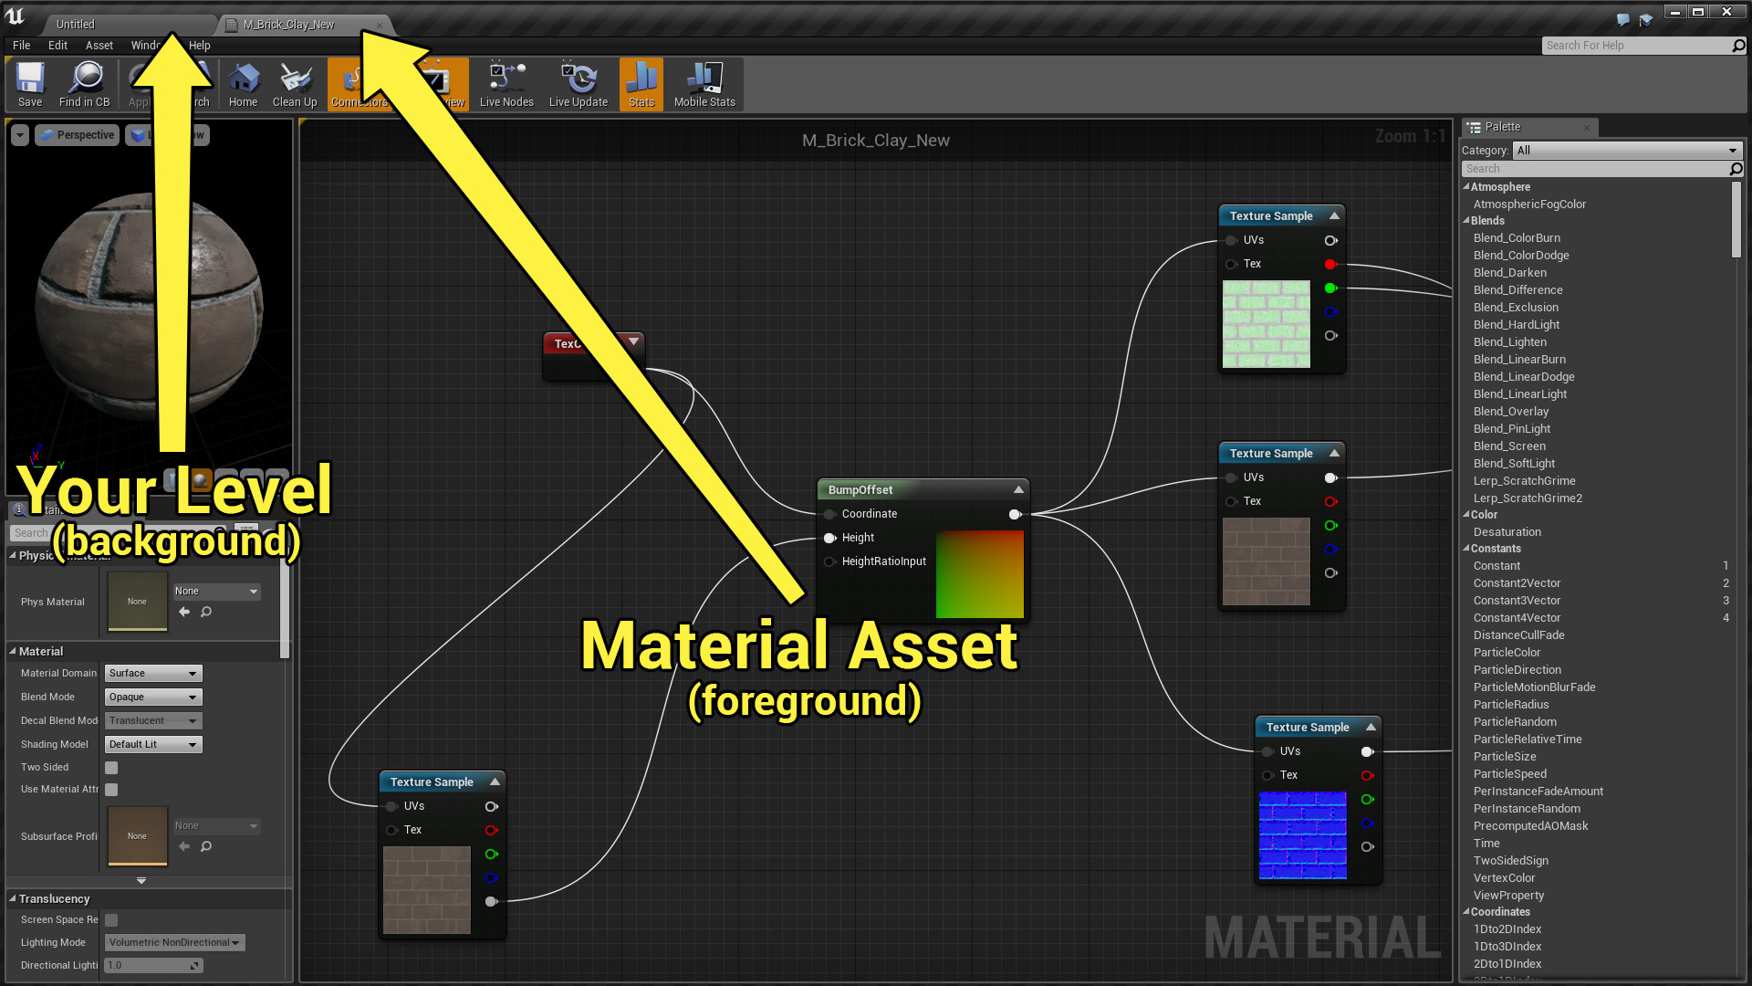
Task: Toggle Screen Space Reflections checkbox
Action: 111,920
